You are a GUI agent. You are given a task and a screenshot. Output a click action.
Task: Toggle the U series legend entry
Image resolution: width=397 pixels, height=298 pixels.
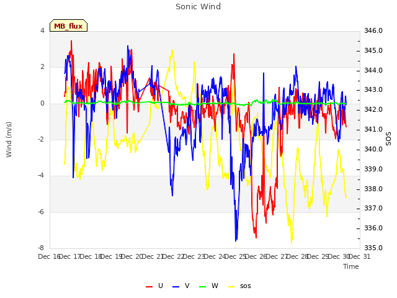[154, 286]
